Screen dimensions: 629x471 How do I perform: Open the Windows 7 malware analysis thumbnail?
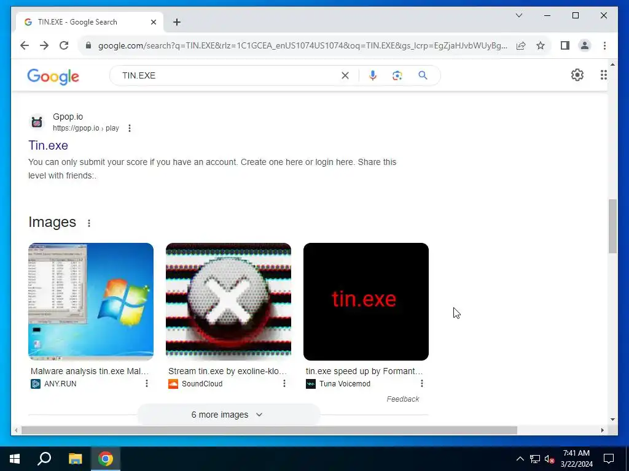(x=91, y=302)
